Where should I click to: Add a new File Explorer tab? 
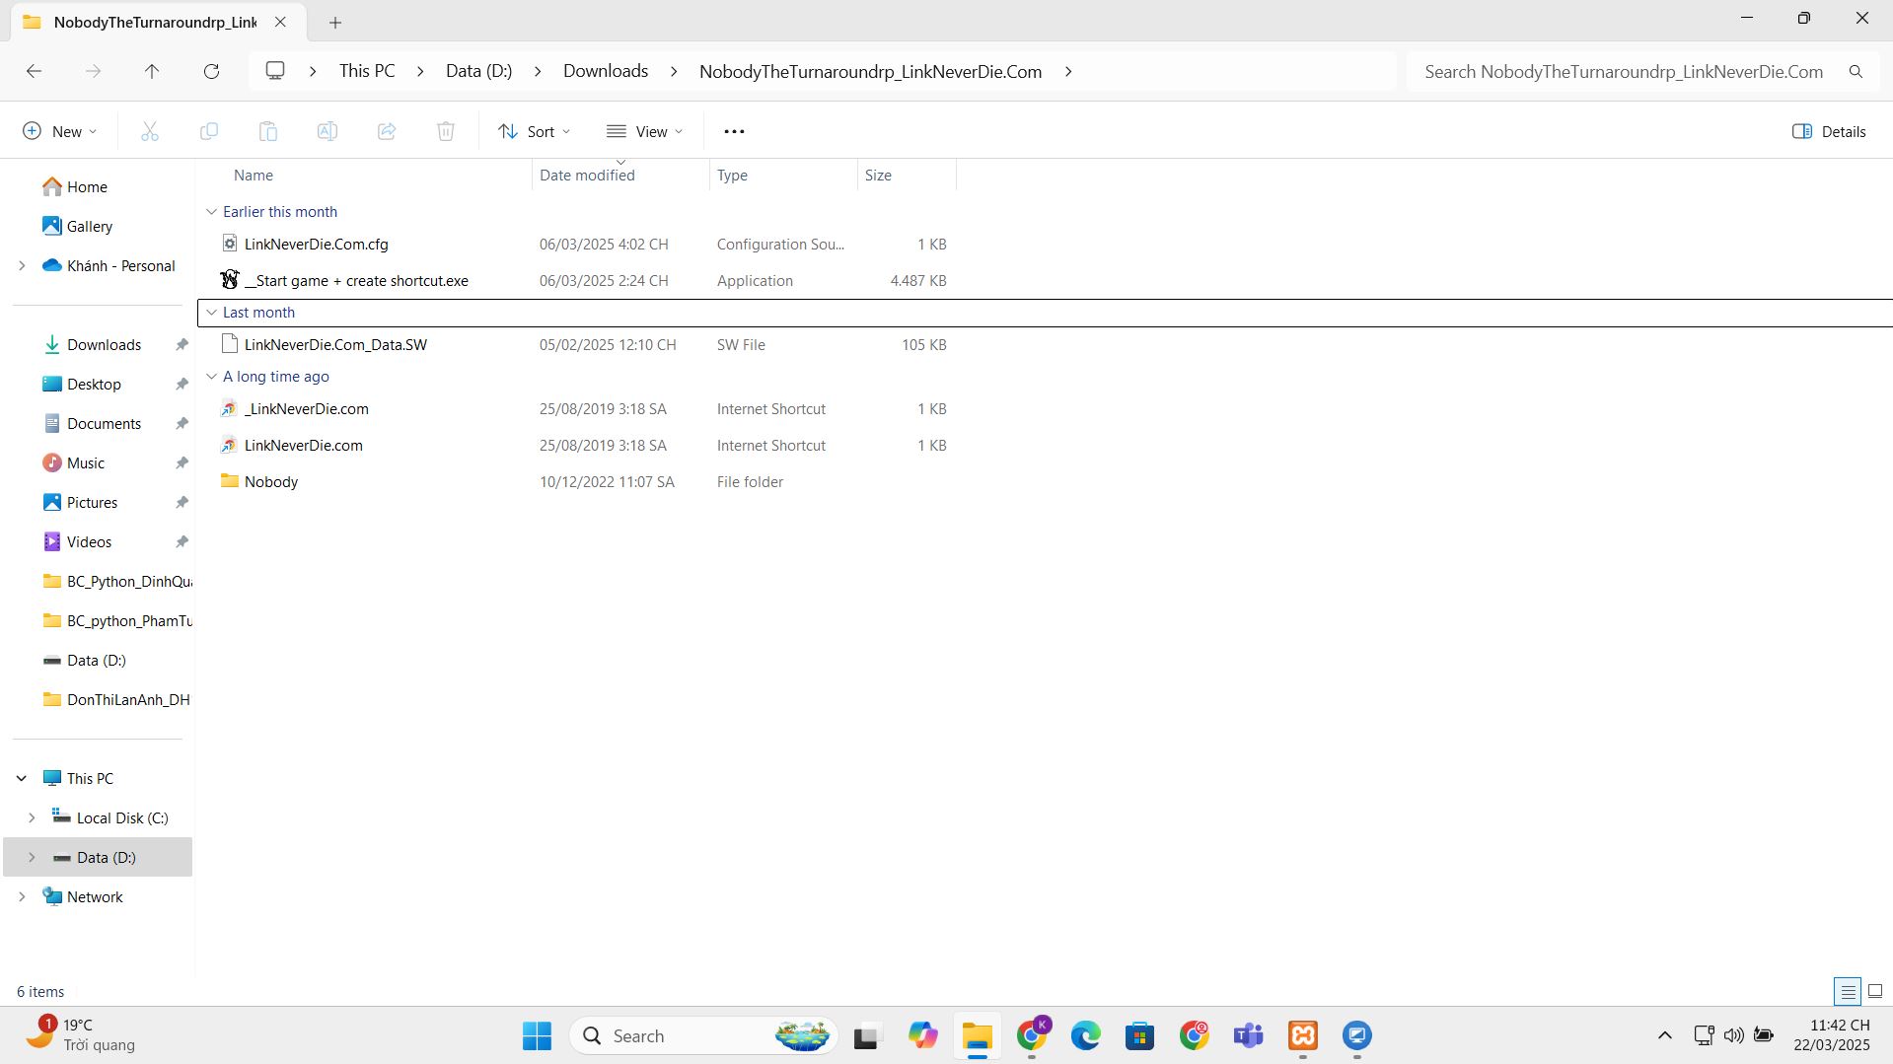[335, 22]
